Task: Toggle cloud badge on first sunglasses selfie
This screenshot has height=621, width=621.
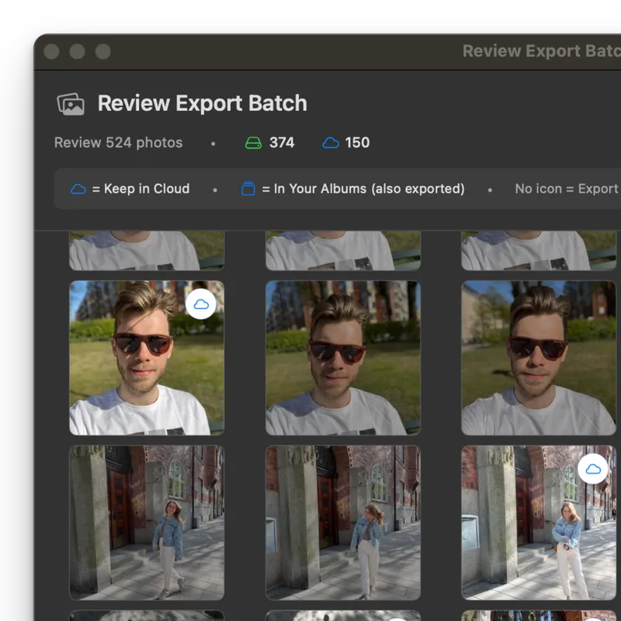Action: point(201,304)
